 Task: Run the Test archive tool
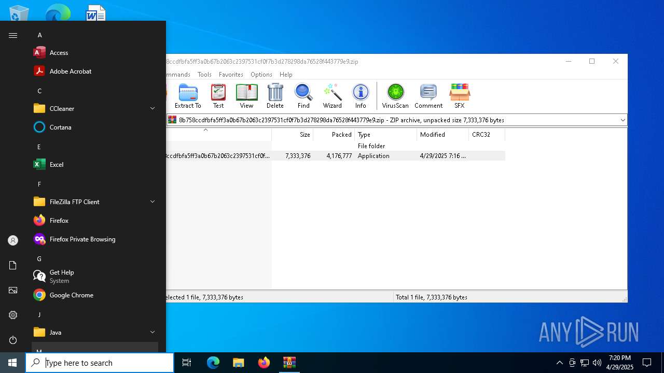[218, 96]
